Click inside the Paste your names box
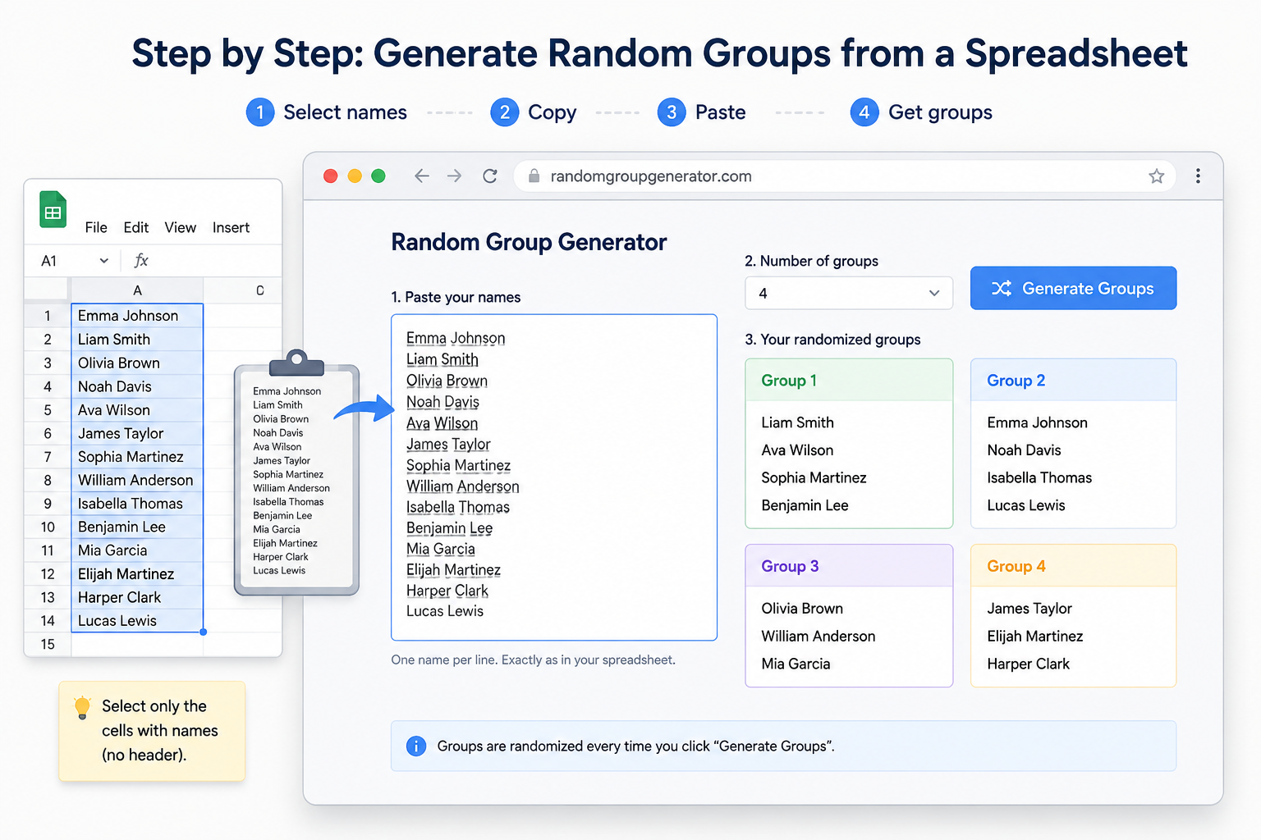The height and width of the screenshot is (840, 1261). point(554,477)
